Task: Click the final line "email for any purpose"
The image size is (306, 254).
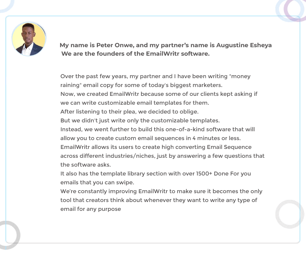Action: [x=91, y=209]
